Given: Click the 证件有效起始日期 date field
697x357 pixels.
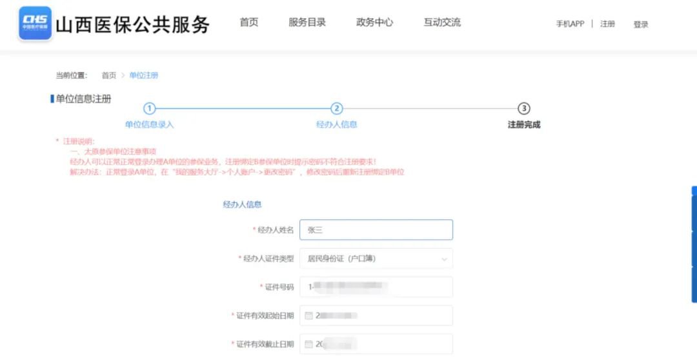Looking at the screenshot, I should [x=376, y=316].
